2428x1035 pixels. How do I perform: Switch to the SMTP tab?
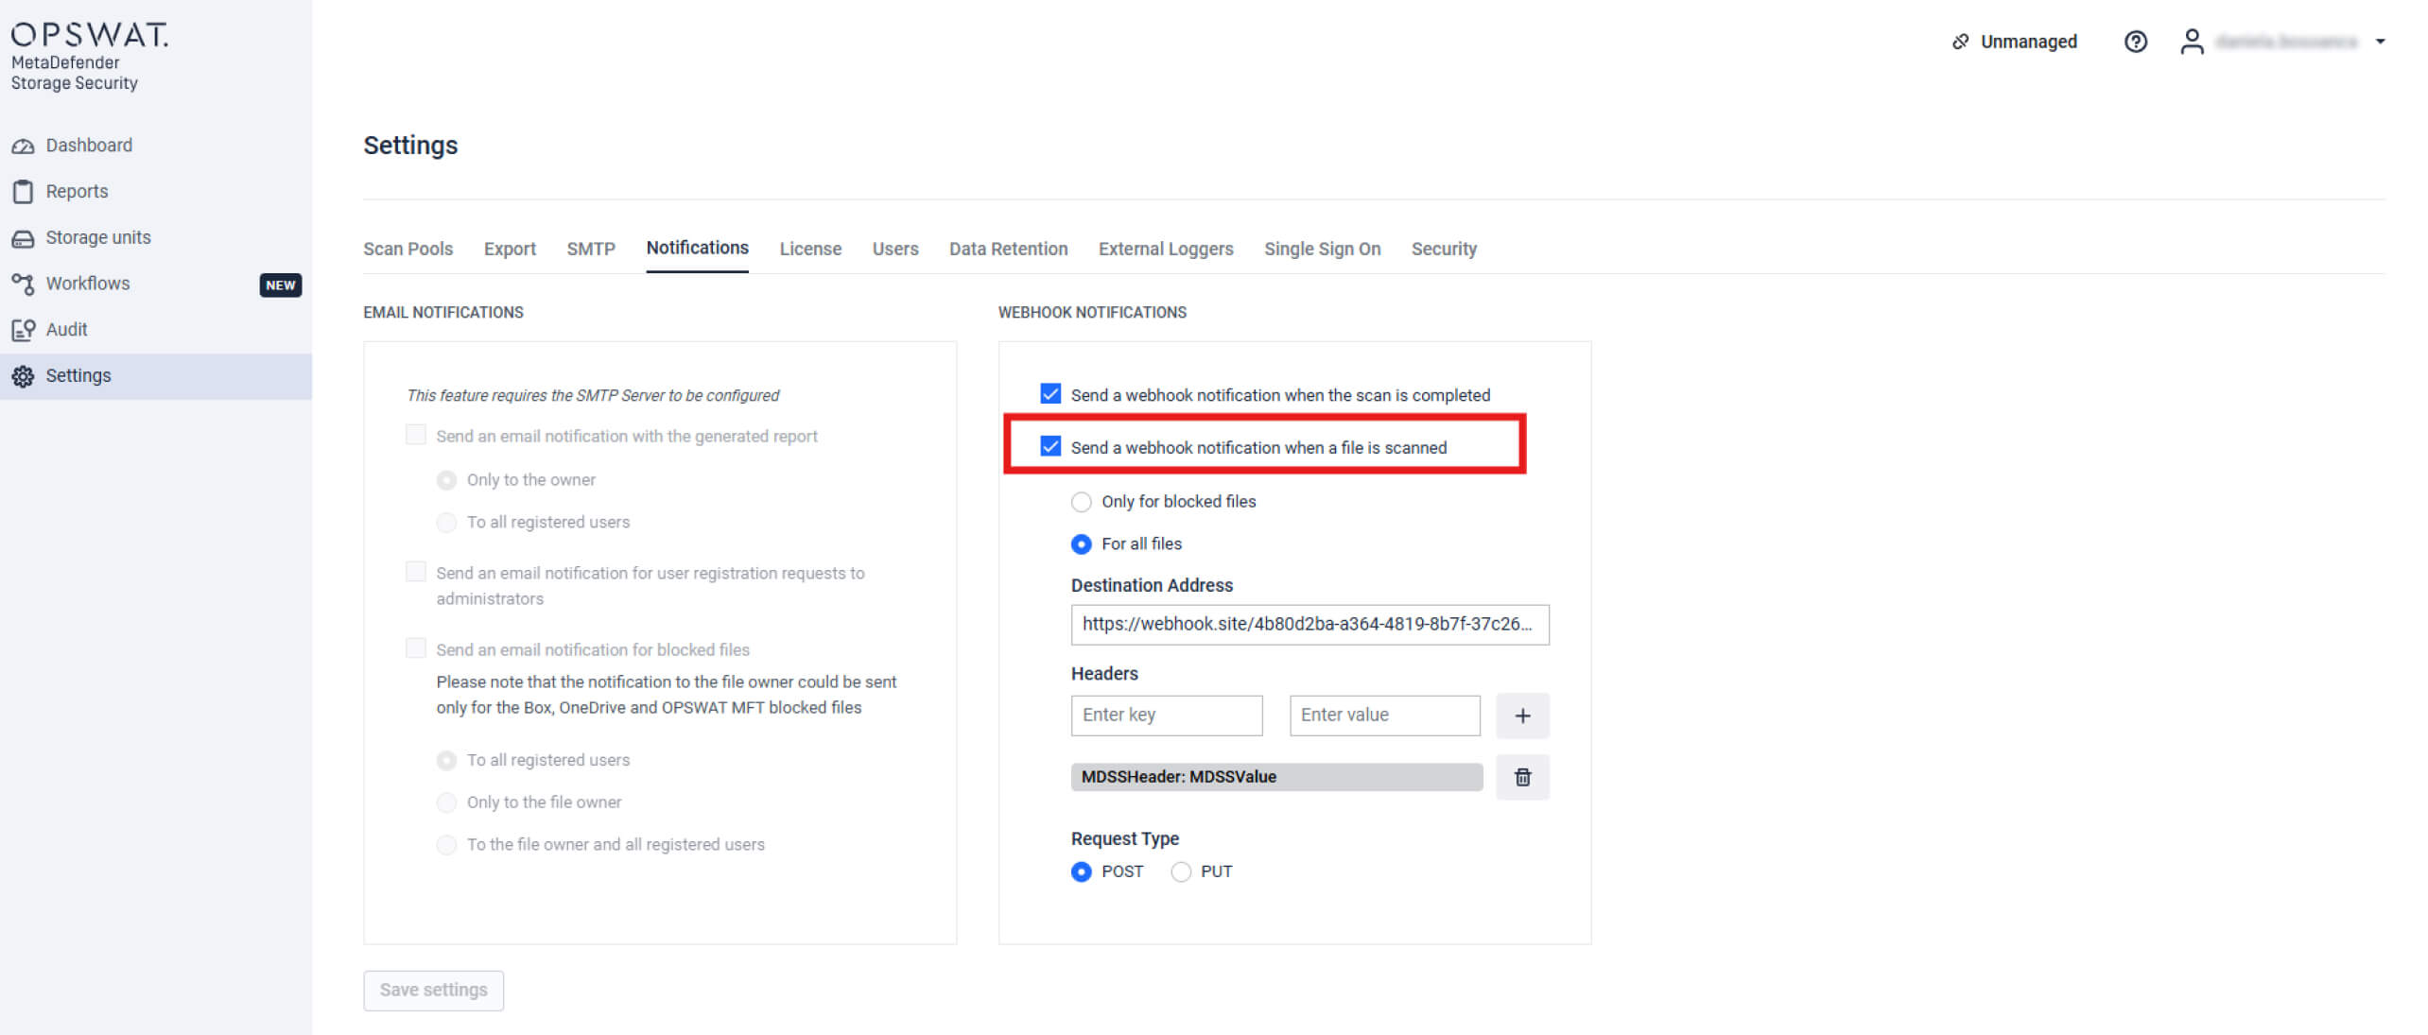tap(590, 249)
